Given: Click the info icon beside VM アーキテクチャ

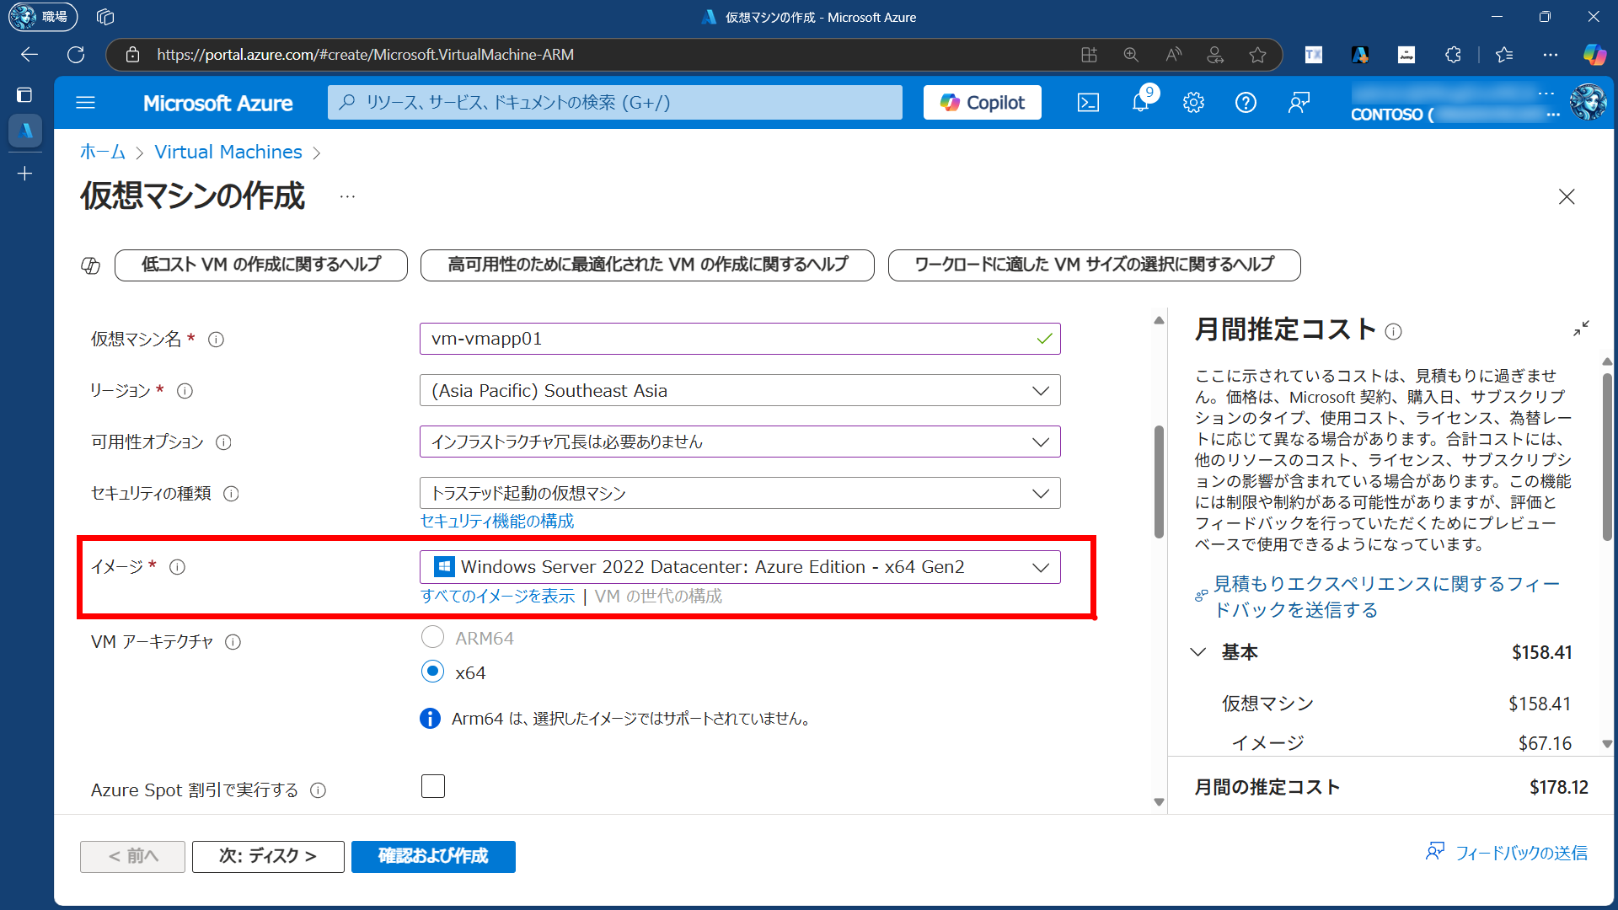Looking at the screenshot, I should point(233,642).
